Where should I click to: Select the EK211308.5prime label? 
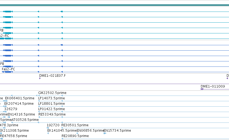[x=14, y=131]
